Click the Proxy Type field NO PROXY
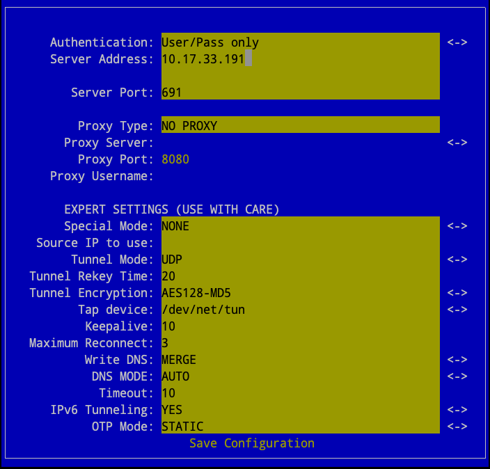This screenshot has width=490, height=469. pos(300,126)
